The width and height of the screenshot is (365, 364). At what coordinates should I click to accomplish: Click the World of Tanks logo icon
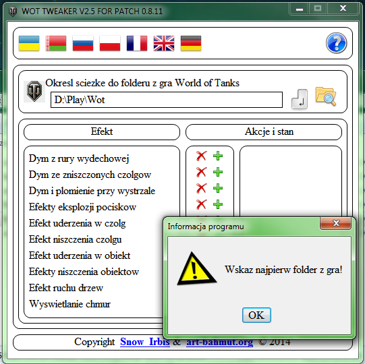(34, 91)
